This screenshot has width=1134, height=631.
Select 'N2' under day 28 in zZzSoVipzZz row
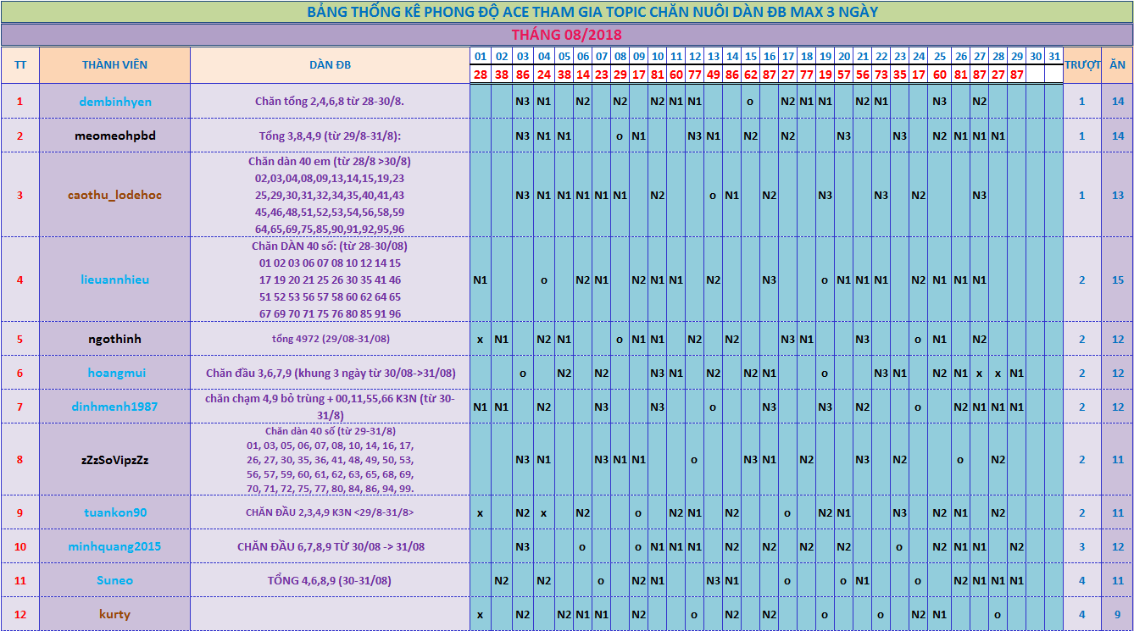tap(998, 460)
